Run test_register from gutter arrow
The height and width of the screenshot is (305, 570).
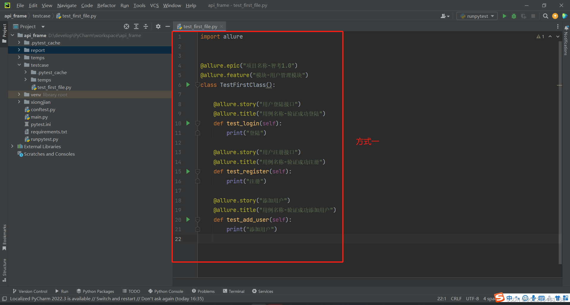[x=188, y=171]
